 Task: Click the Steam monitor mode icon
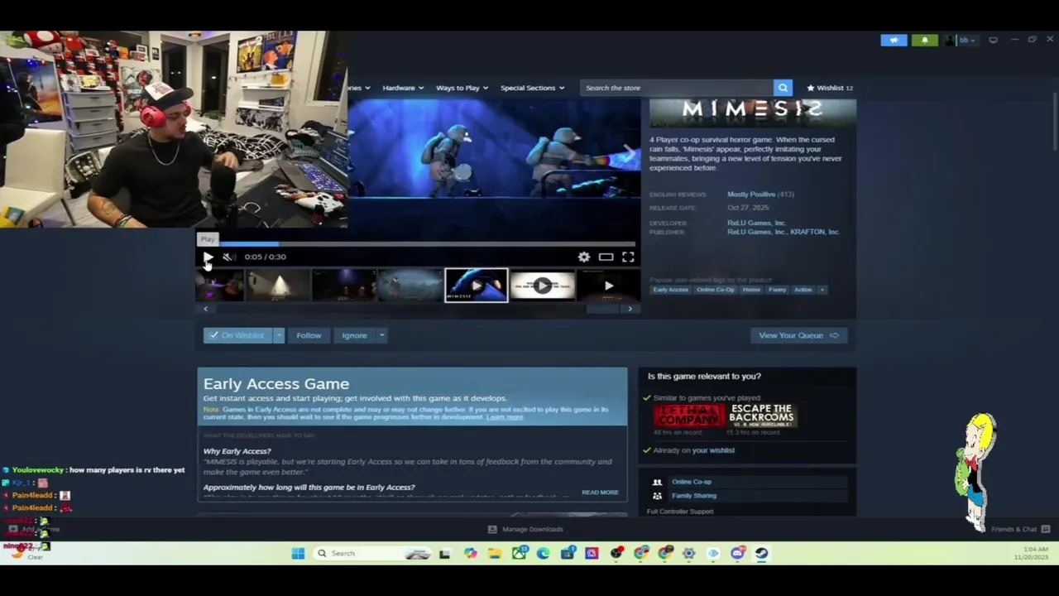tap(993, 40)
